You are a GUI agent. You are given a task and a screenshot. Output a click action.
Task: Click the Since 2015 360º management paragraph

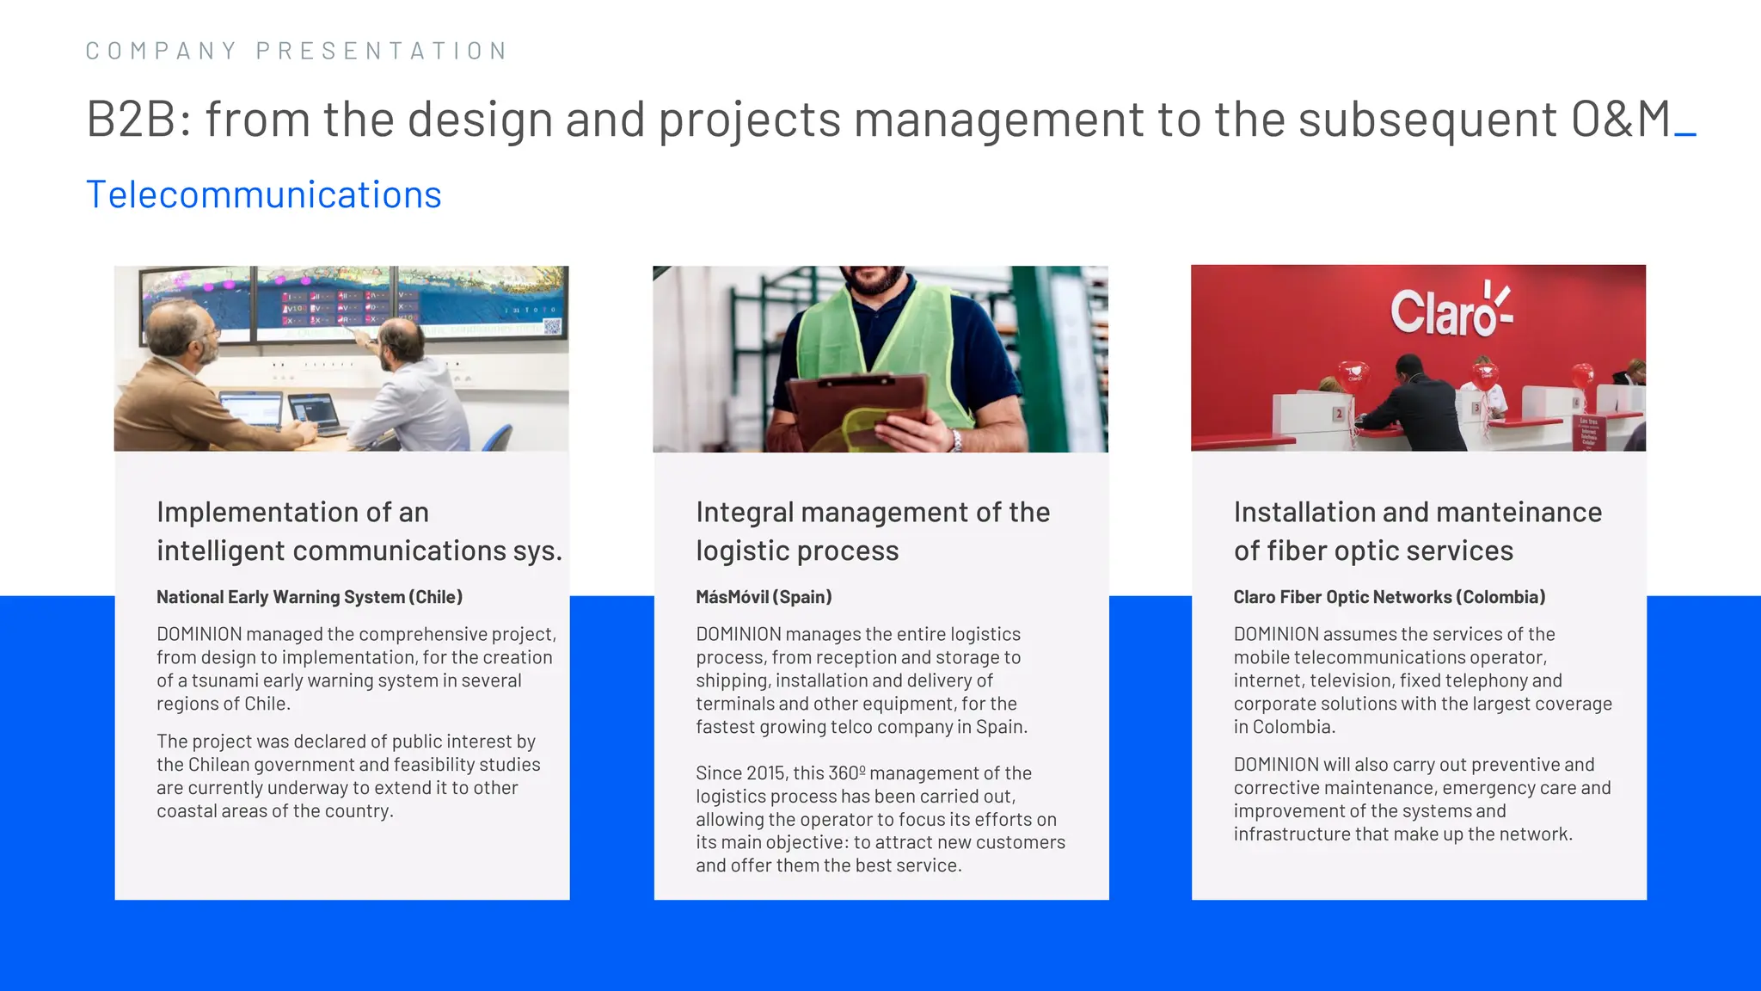tap(880, 819)
